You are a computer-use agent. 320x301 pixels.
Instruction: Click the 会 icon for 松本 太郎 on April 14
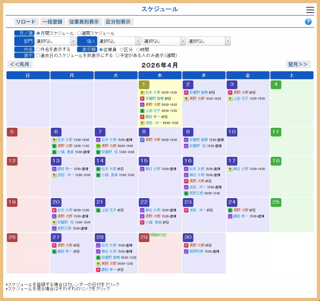coord(98,169)
